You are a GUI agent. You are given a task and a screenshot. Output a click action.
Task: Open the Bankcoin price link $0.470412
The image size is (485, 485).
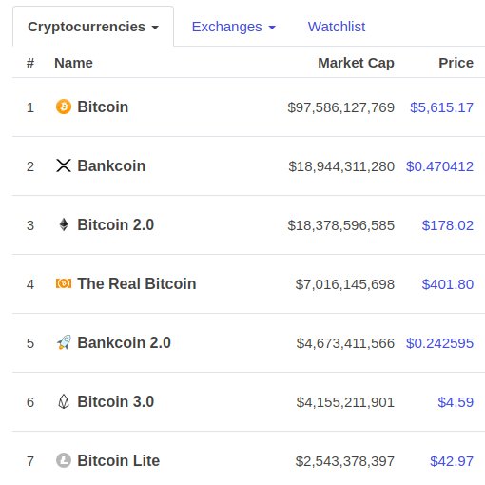click(x=439, y=166)
